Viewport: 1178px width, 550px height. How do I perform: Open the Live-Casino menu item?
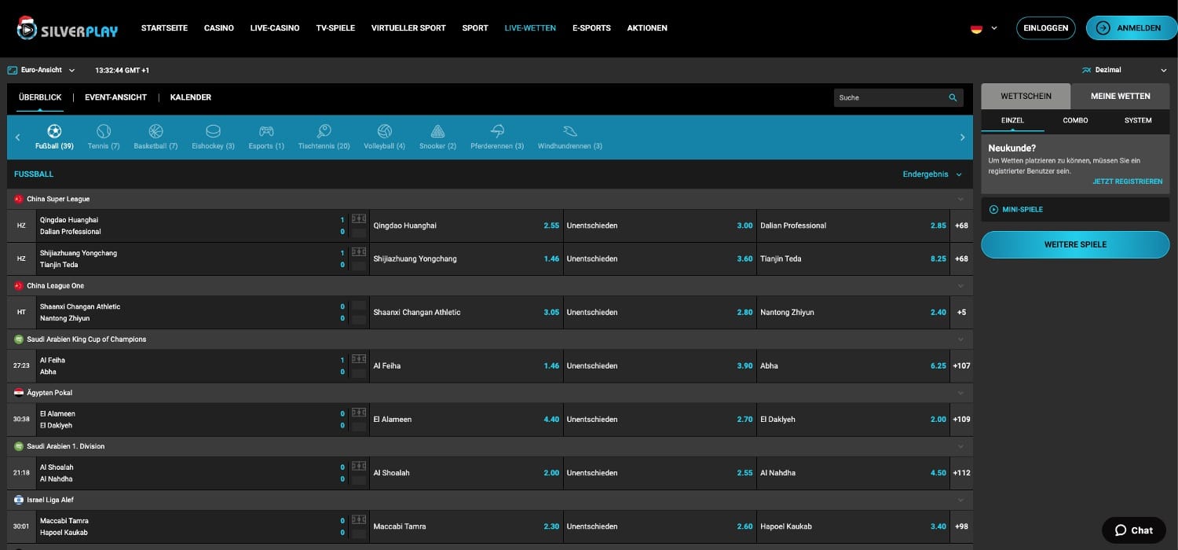pos(275,28)
